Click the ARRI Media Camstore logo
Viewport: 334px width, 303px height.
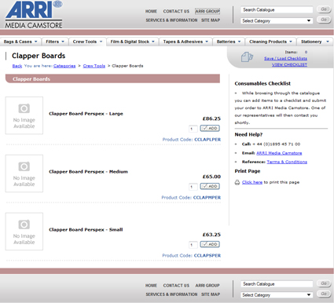pos(34,14)
